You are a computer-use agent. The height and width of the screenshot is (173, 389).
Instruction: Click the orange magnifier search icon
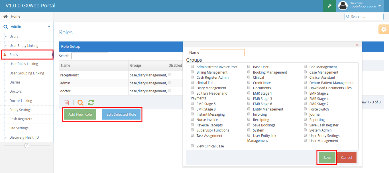(80, 103)
